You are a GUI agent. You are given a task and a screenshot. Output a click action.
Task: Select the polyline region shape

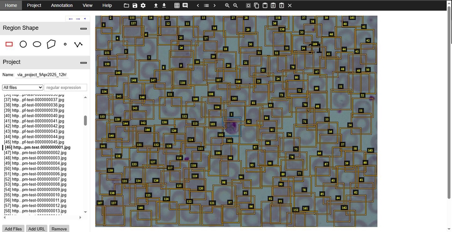tap(79, 44)
